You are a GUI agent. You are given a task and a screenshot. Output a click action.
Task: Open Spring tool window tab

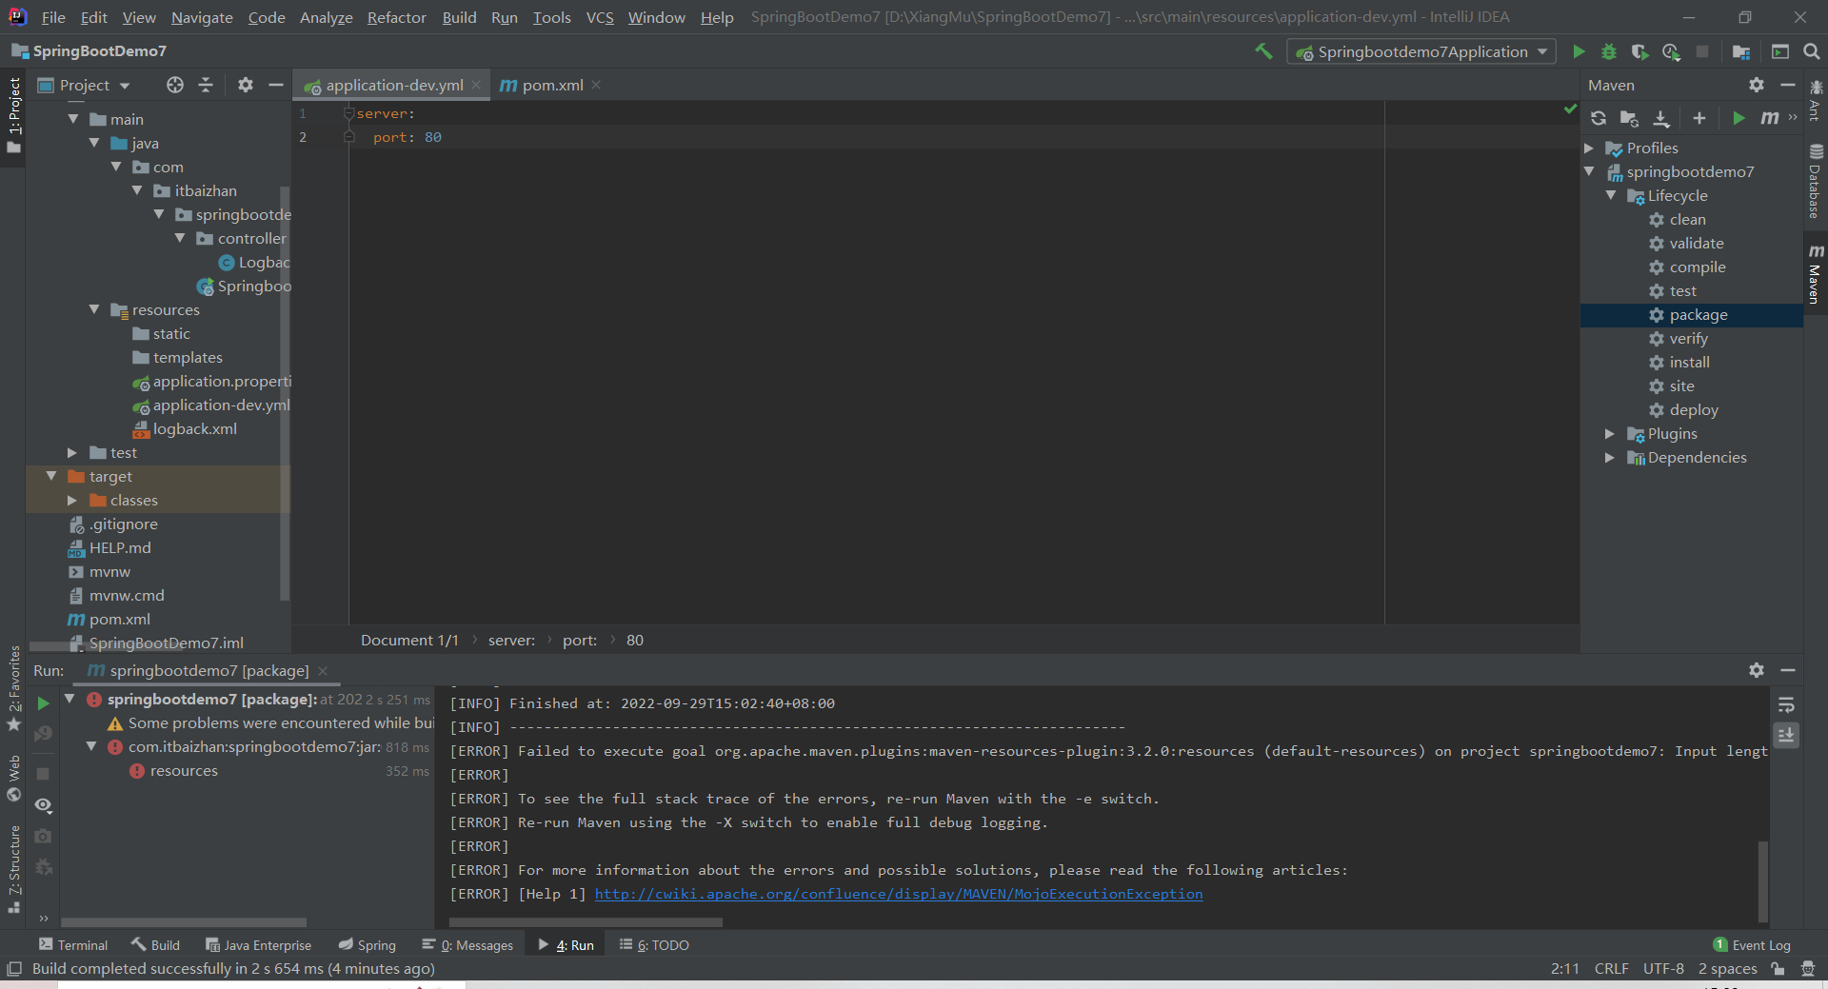[x=368, y=945]
